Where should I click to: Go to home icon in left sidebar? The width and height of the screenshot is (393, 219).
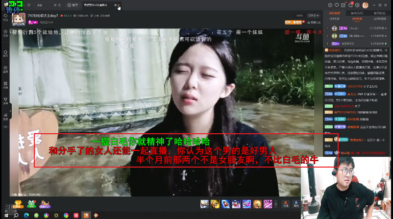click(x=5, y=53)
